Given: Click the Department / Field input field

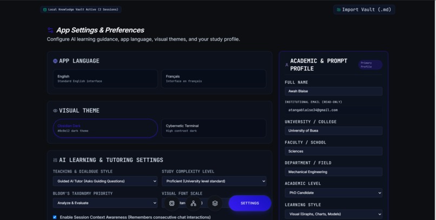Looking at the screenshot, I should point(333,172).
